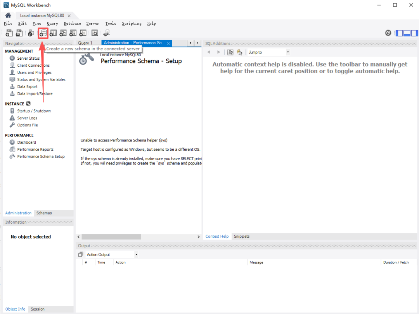Open the Database menu
The image size is (419, 314).
pyautogui.click(x=72, y=24)
